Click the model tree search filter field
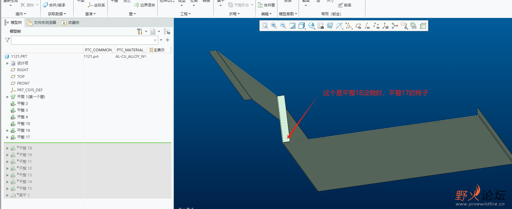 point(82,40)
